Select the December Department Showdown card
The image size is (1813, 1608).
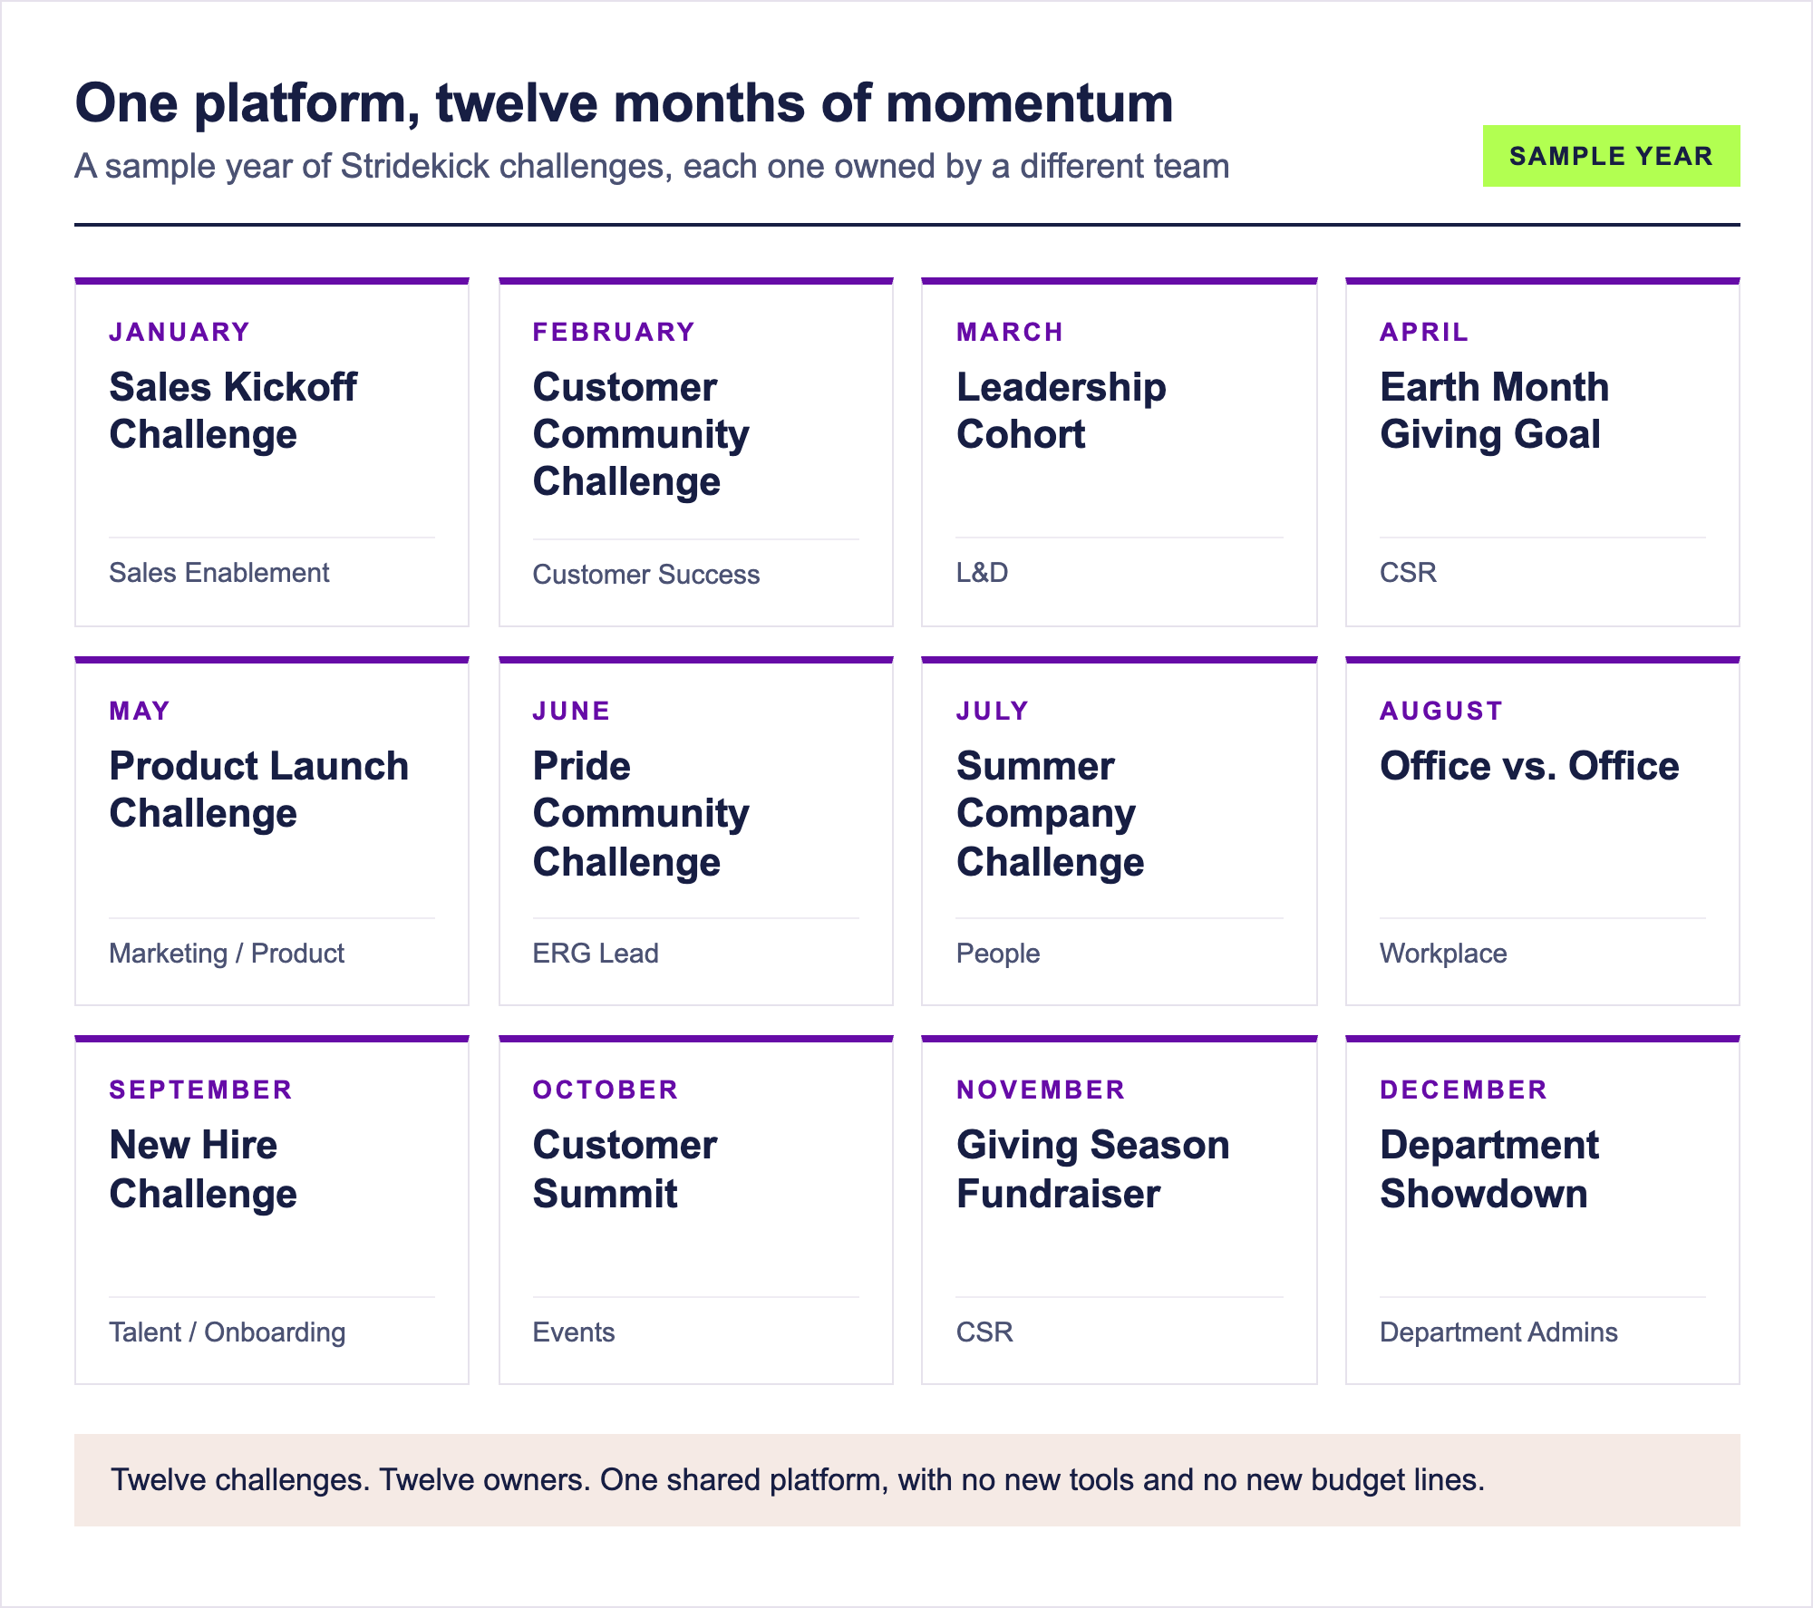tap(1543, 1210)
